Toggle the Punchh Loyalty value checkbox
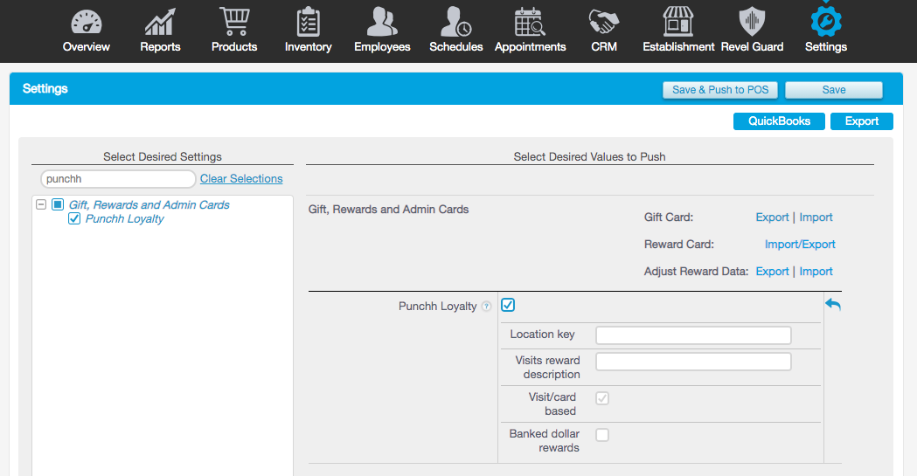The image size is (917, 476). (x=508, y=305)
